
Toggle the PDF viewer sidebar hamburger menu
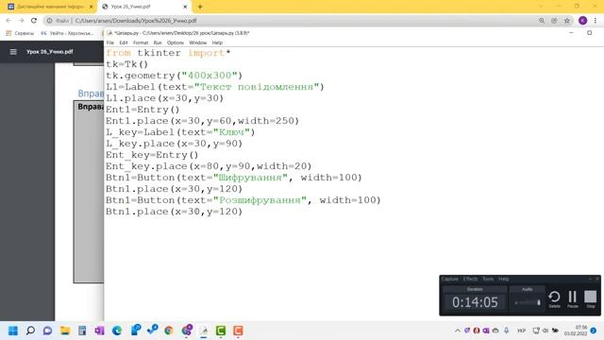[13, 52]
